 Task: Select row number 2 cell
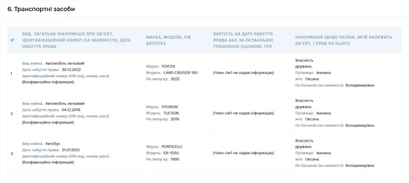point(11,114)
